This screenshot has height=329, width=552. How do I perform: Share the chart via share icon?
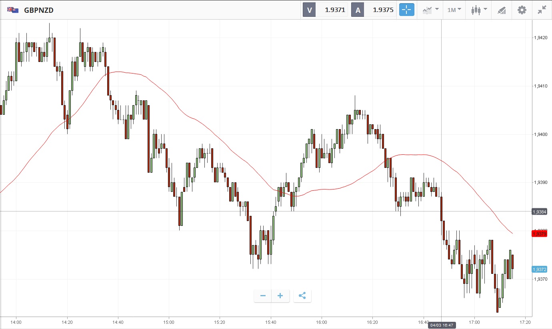(302, 296)
